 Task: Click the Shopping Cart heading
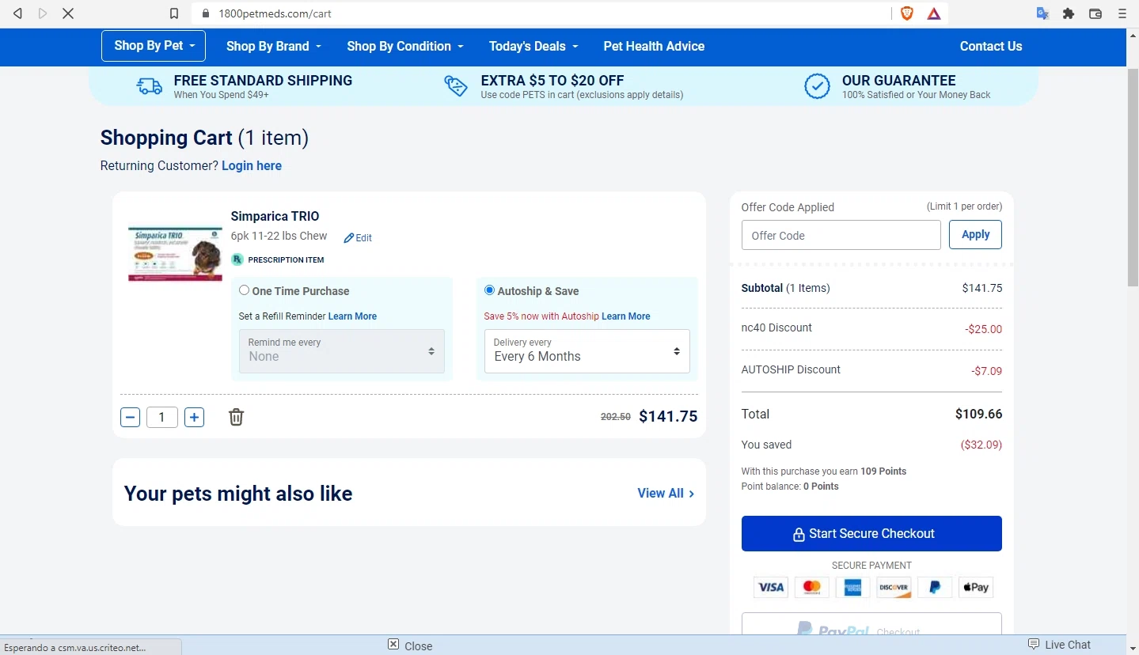coord(204,138)
